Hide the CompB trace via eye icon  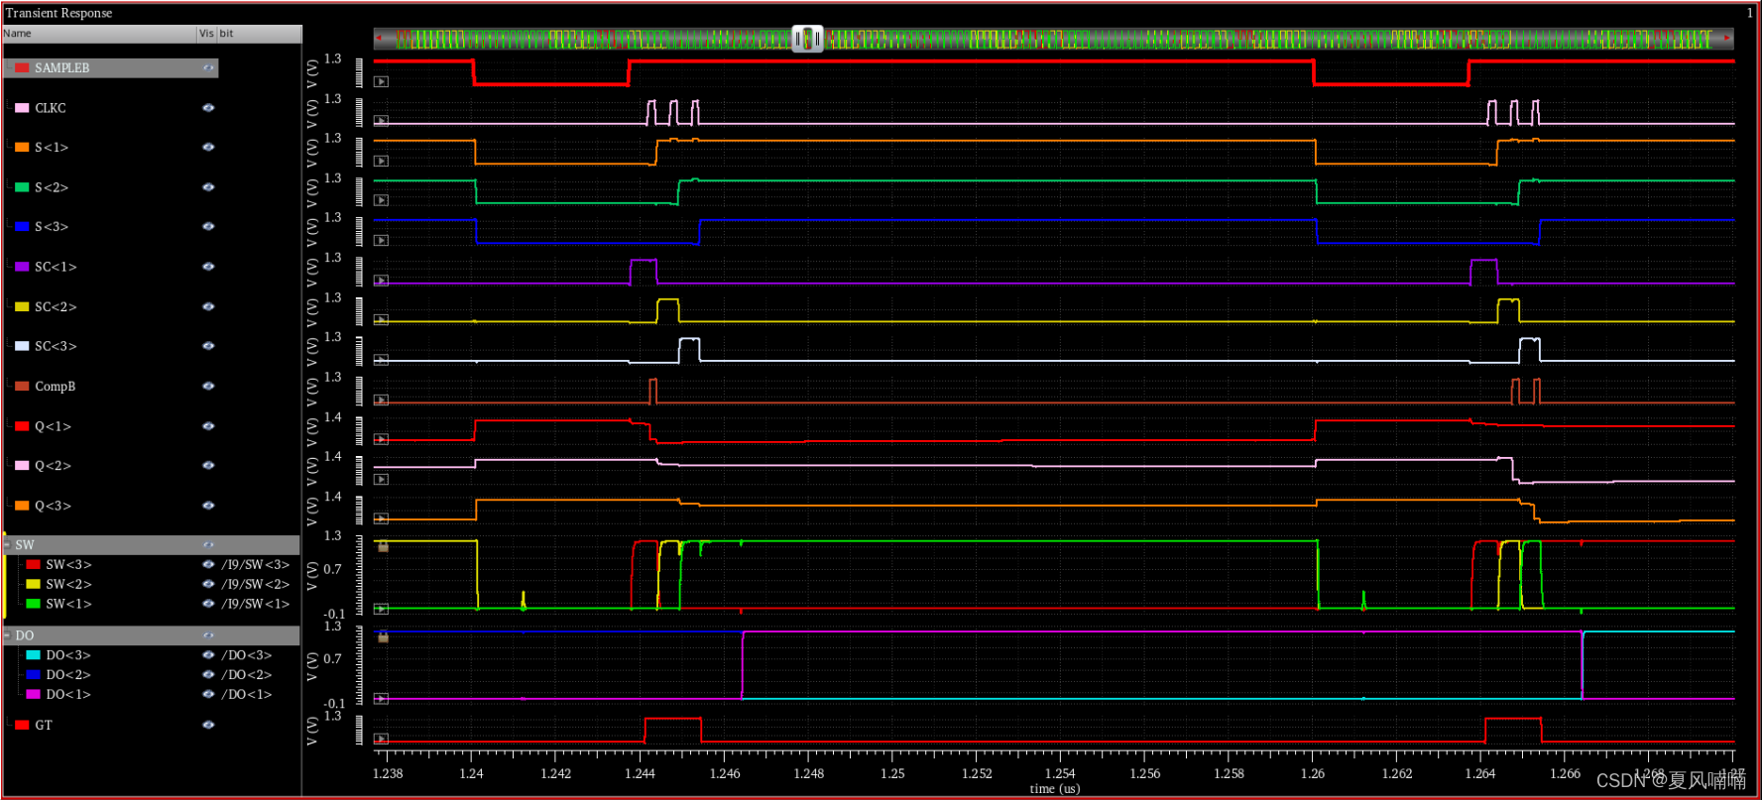point(208,386)
